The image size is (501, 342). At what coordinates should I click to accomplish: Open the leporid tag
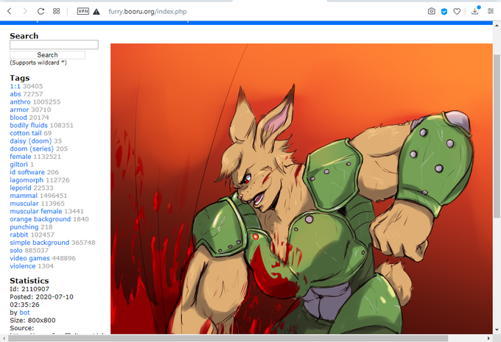click(21, 188)
